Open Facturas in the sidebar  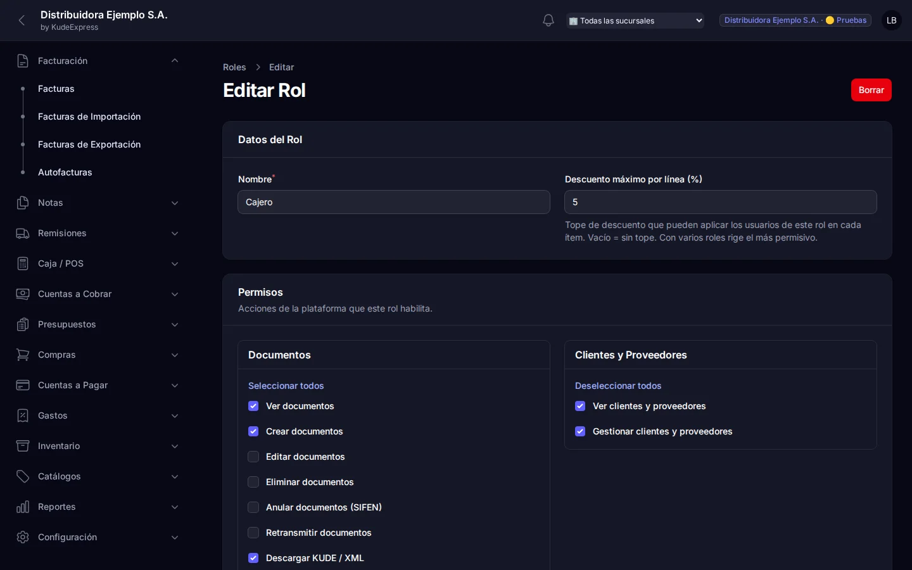pyautogui.click(x=56, y=89)
